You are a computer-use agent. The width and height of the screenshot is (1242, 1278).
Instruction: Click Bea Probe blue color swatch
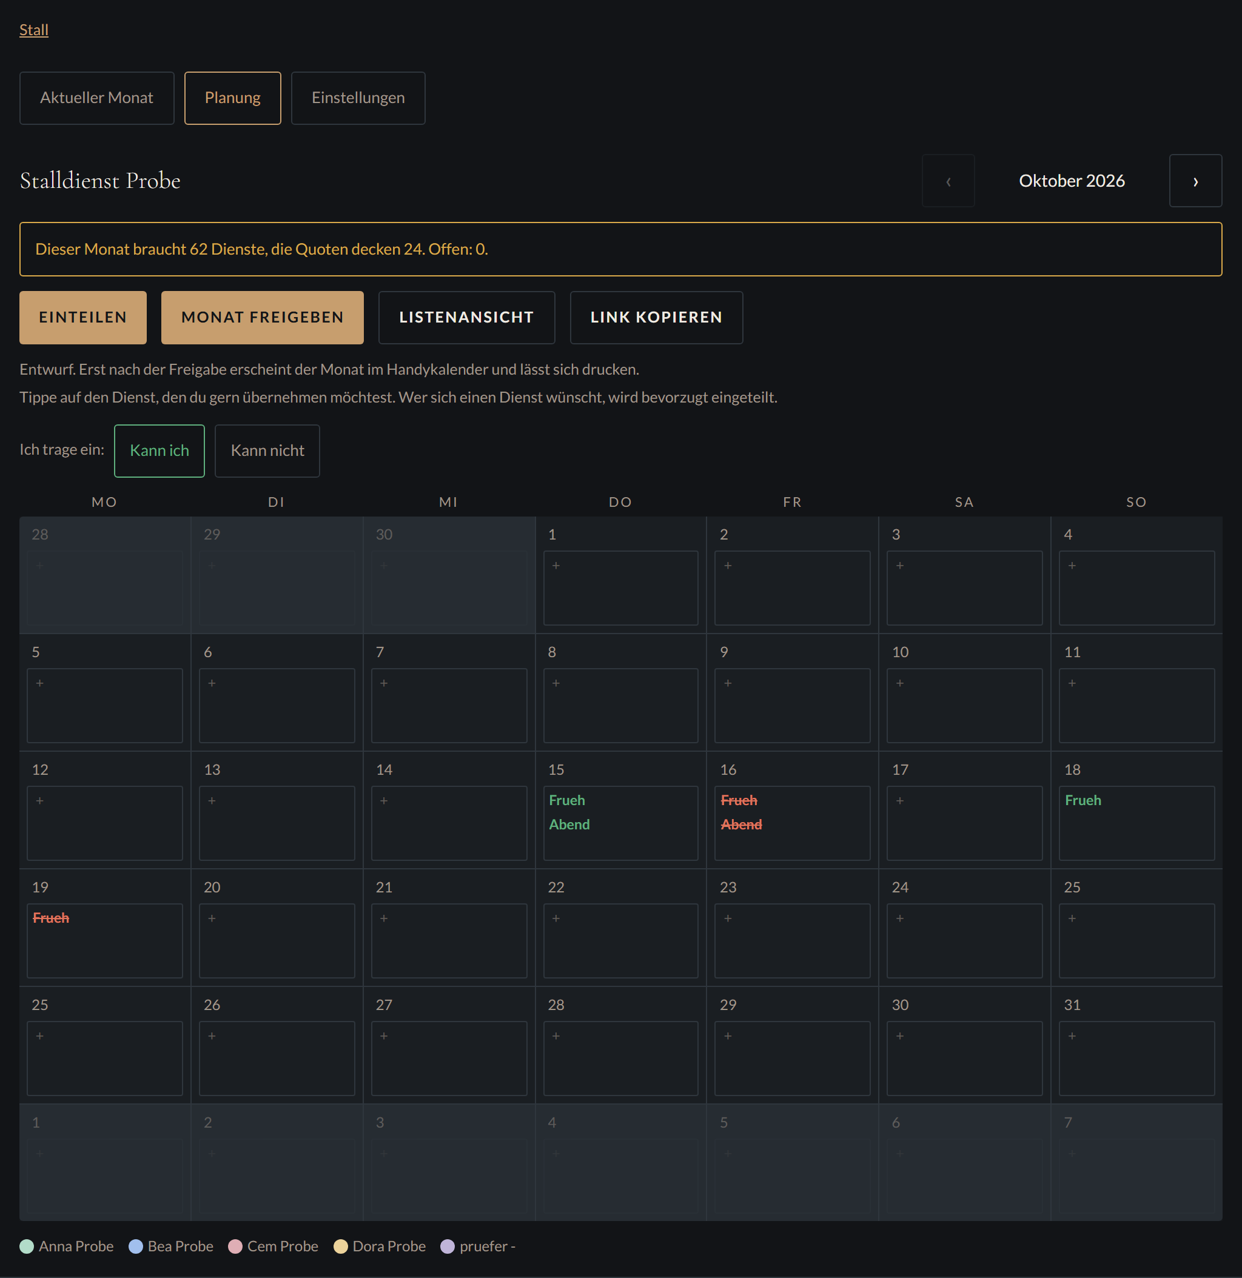tap(136, 1246)
